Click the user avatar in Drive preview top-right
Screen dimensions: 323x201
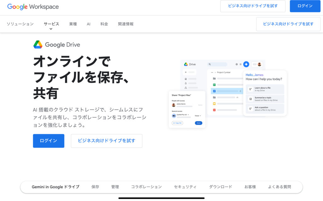(259, 64)
